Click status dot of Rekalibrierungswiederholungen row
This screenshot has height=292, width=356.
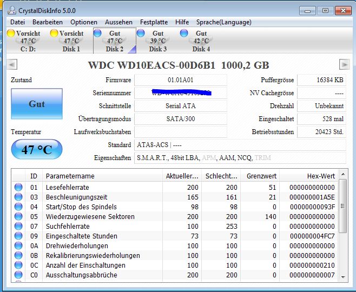pos(18,255)
